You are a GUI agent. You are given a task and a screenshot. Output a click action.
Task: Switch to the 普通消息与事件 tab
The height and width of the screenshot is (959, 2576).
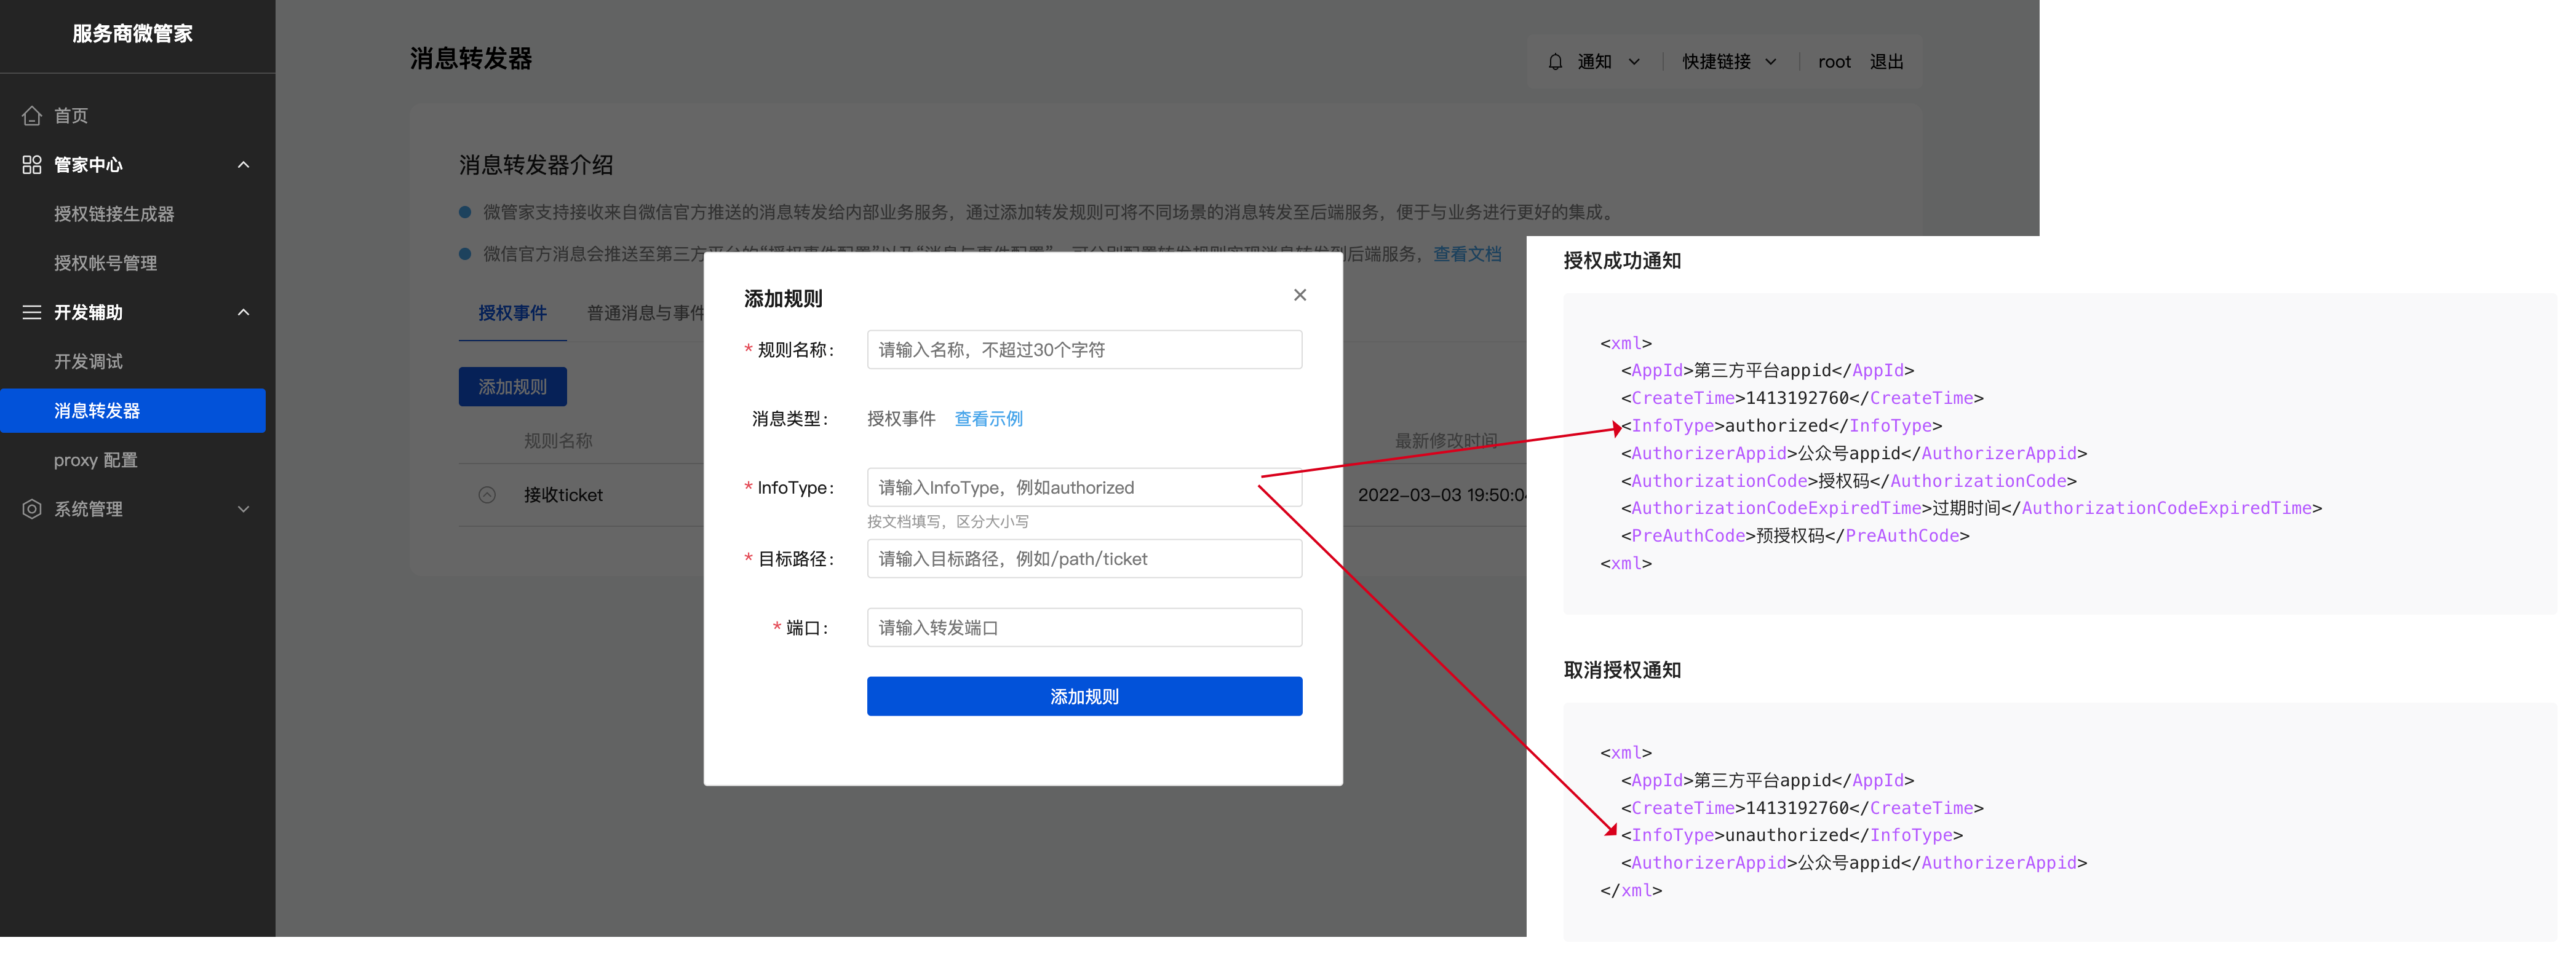point(645,313)
